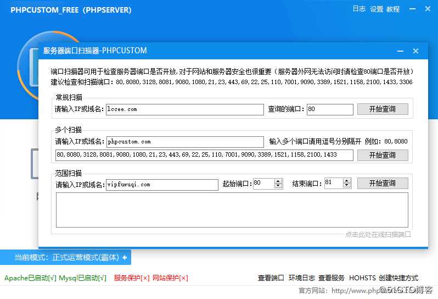Click the 多个扫描 domain field phpcustom.com
Image resolution: width=438 pixels, height=299 pixels.
point(185,142)
